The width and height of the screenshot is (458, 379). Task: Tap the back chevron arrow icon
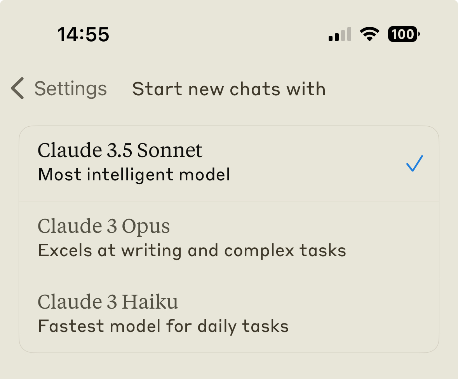17,88
